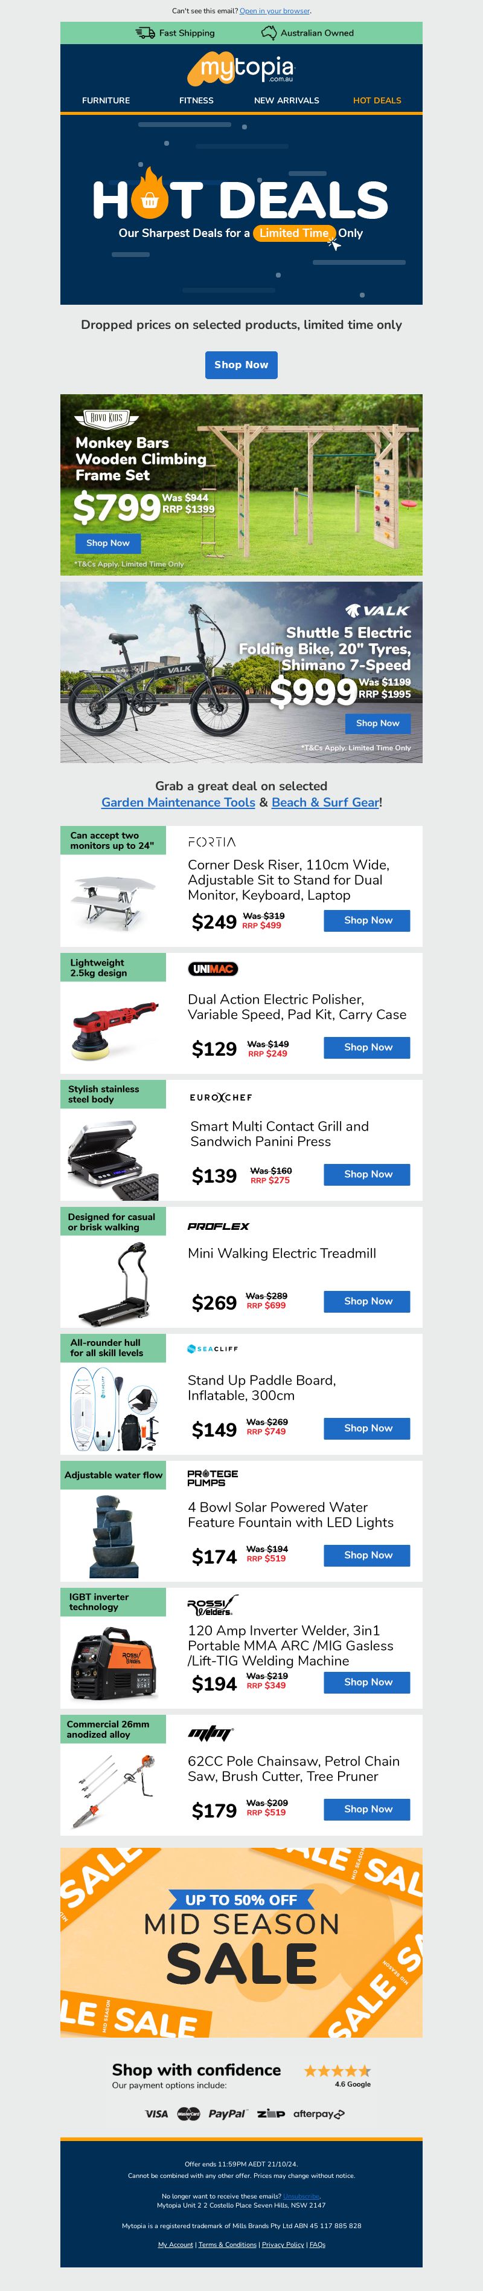Click the Mid Season Sale banner
The image size is (483, 2291).
(x=241, y=1942)
